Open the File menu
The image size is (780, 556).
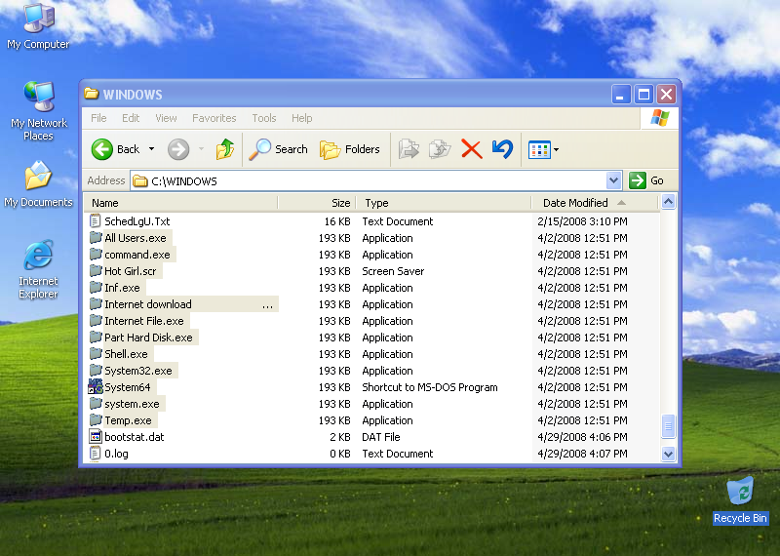[98, 118]
